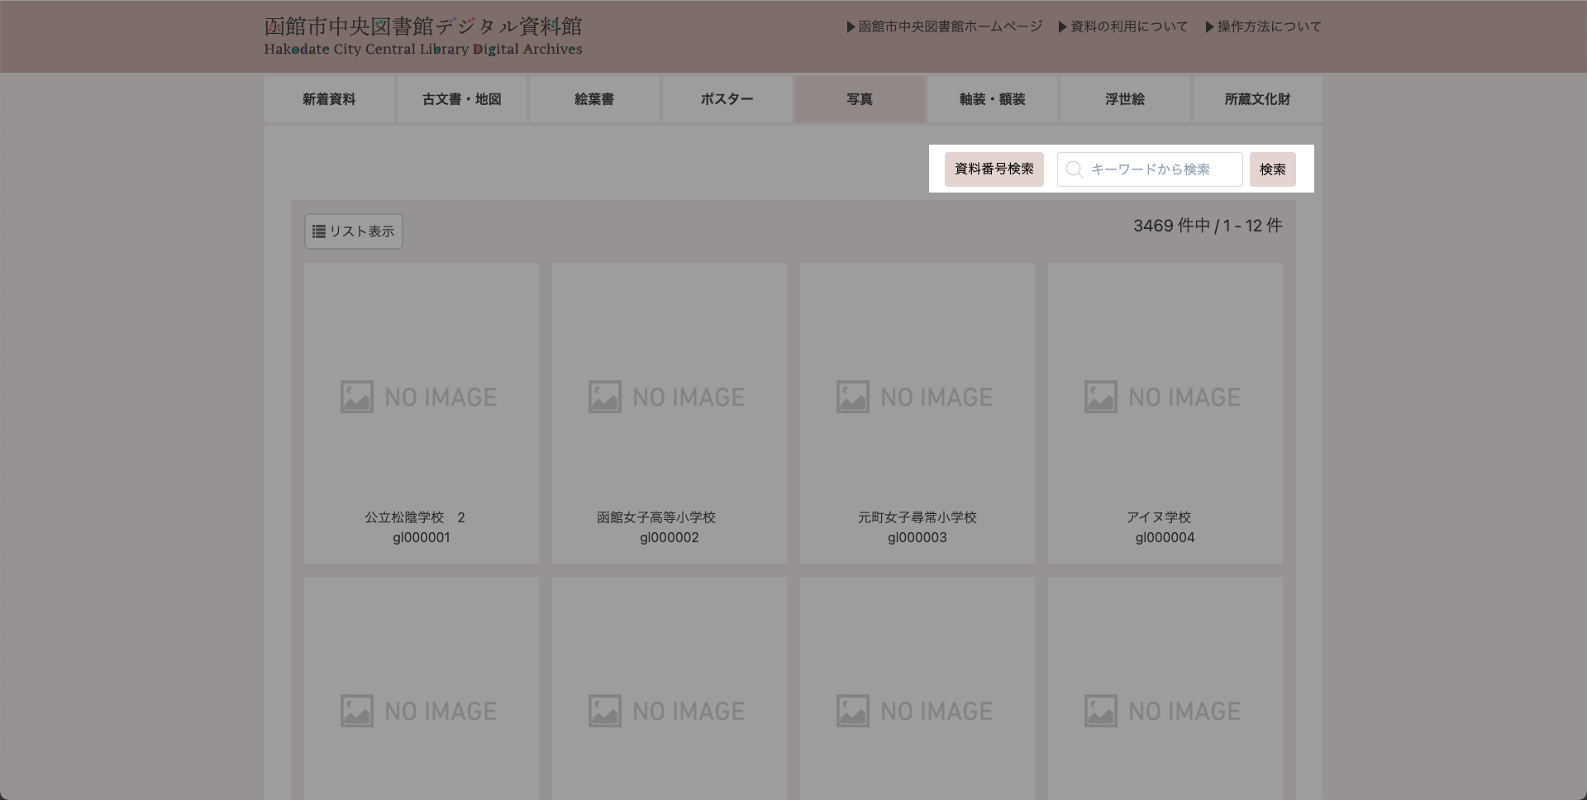Click the list icon on リスト表示 button
Image resolution: width=1587 pixels, height=800 pixels.
point(319,231)
